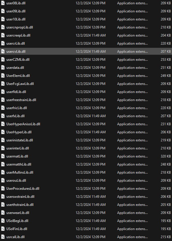Select the icon of userCZMLib.dll

click(3, 60)
